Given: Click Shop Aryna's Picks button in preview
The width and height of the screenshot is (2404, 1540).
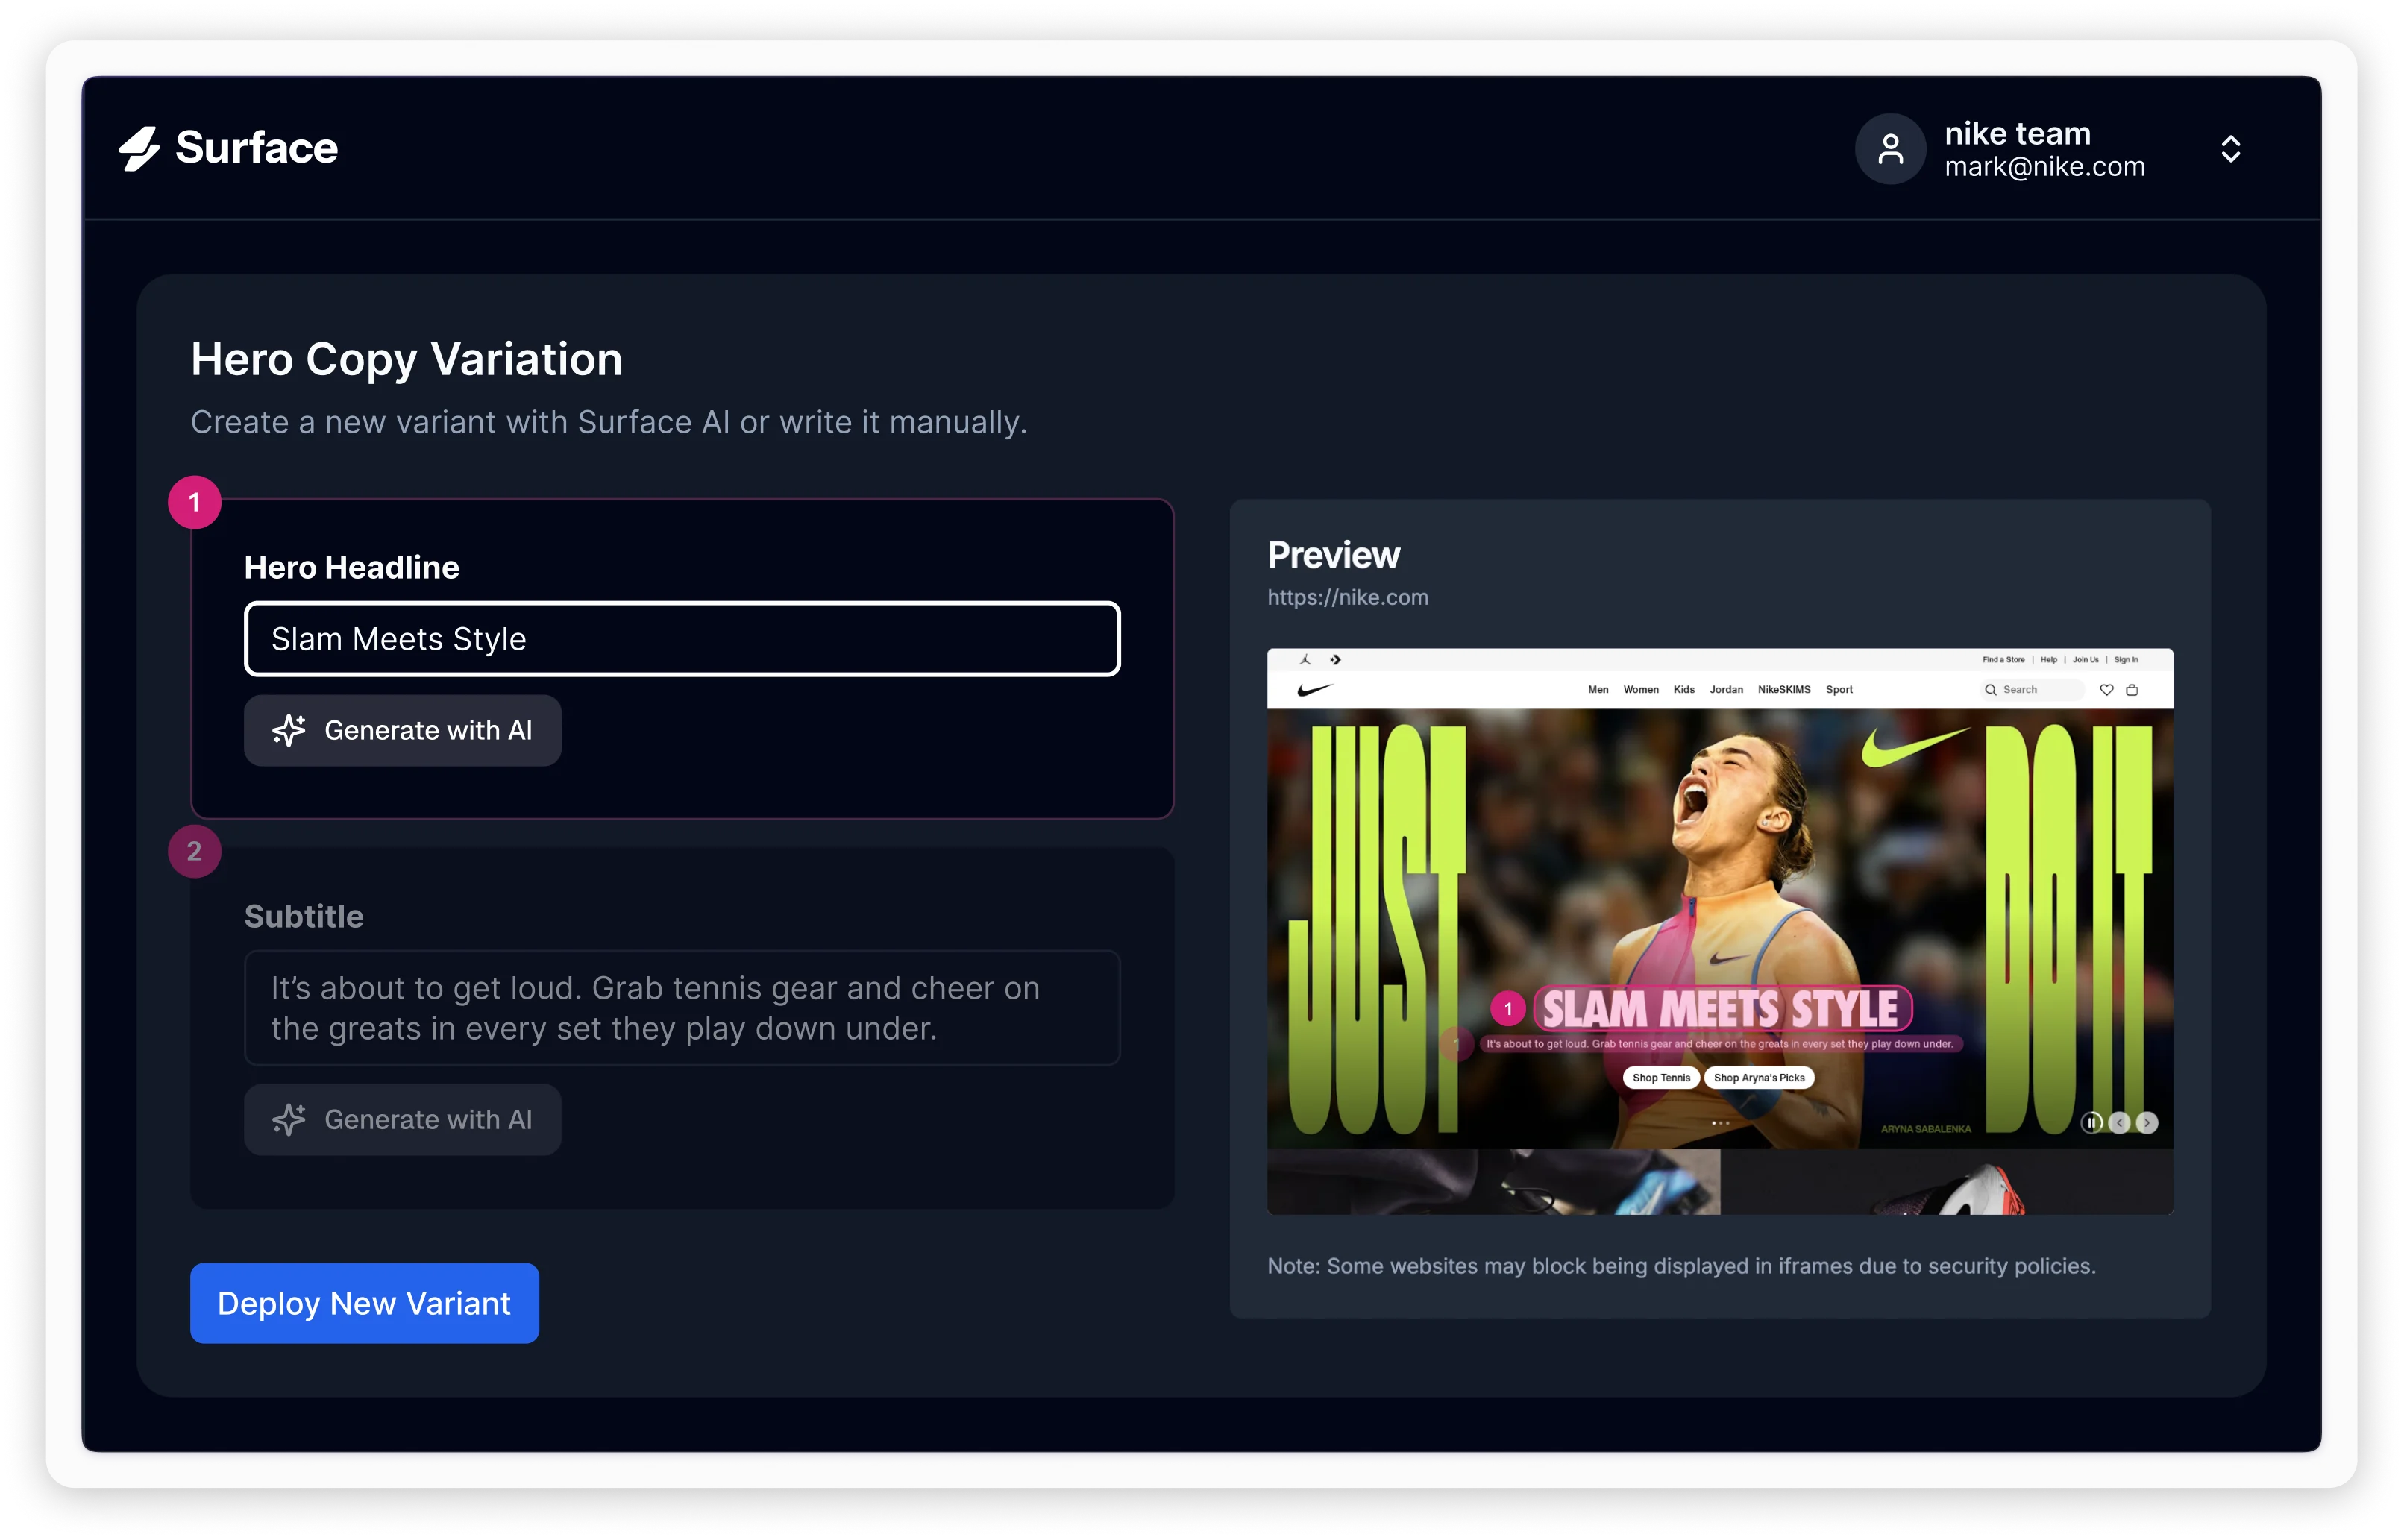Looking at the screenshot, I should point(1759,1078).
